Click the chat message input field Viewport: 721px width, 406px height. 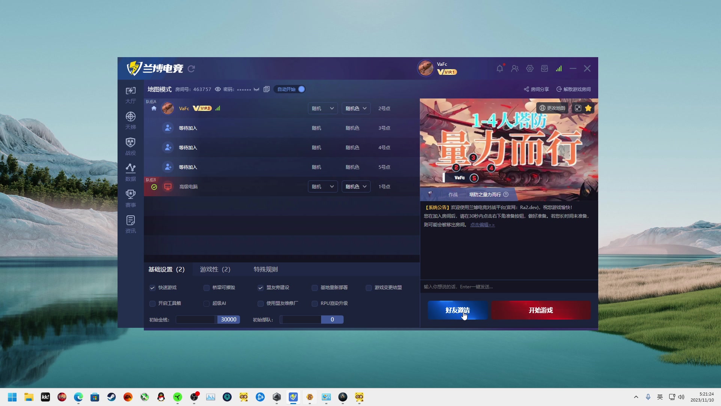click(x=509, y=286)
